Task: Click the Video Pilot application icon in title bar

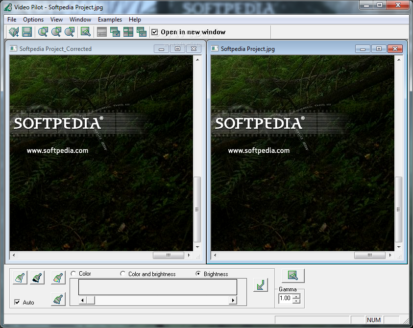Action: 8,7
